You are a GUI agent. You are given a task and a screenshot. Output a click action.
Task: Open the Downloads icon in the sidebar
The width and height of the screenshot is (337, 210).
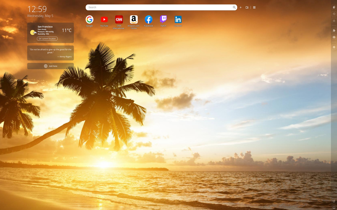pyautogui.click(x=334, y=20)
